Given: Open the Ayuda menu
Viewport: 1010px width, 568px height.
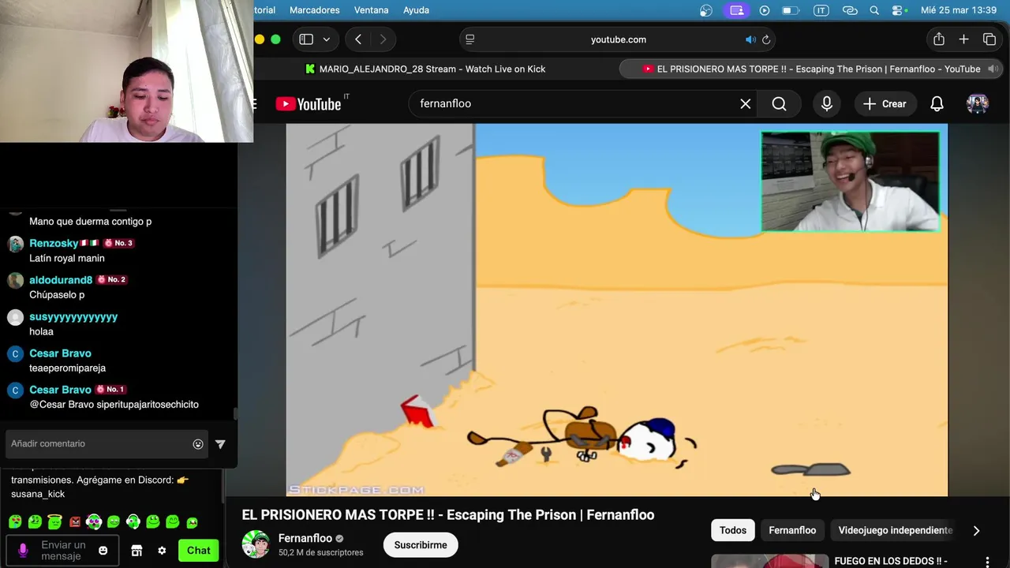Looking at the screenshot, I should [x=416, y=10].
